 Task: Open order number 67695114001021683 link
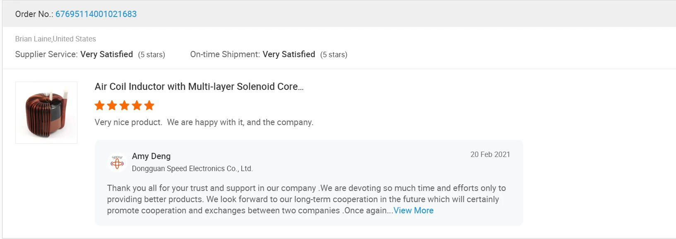pos(96,14)
